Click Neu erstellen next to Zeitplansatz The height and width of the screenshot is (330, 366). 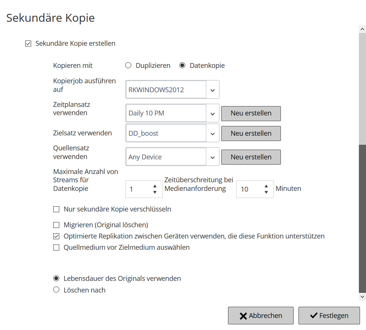click(251, 113)
